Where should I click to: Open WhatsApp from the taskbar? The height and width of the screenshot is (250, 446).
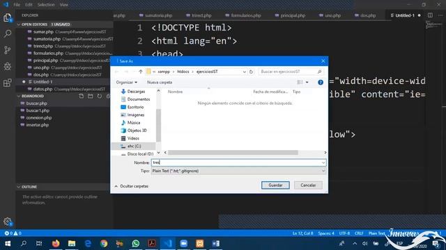pyautogui.click(x=136, y=244)
